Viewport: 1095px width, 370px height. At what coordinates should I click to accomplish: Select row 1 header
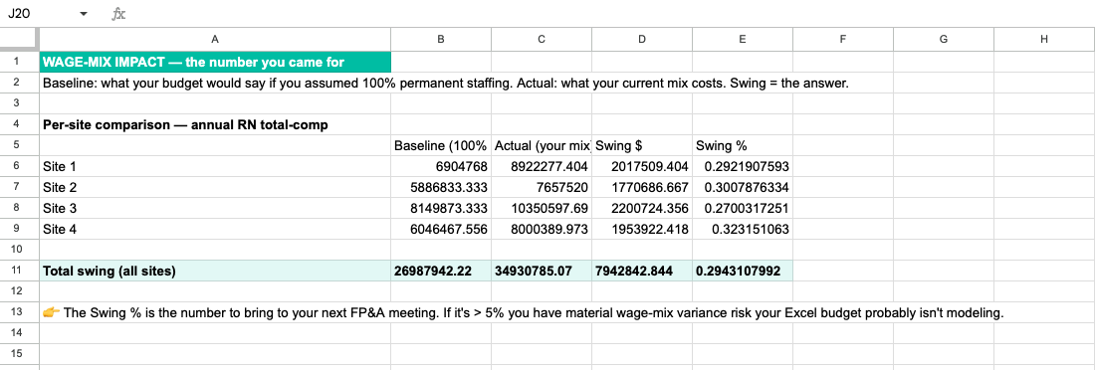pyautogui.click(x=19, y=62)
